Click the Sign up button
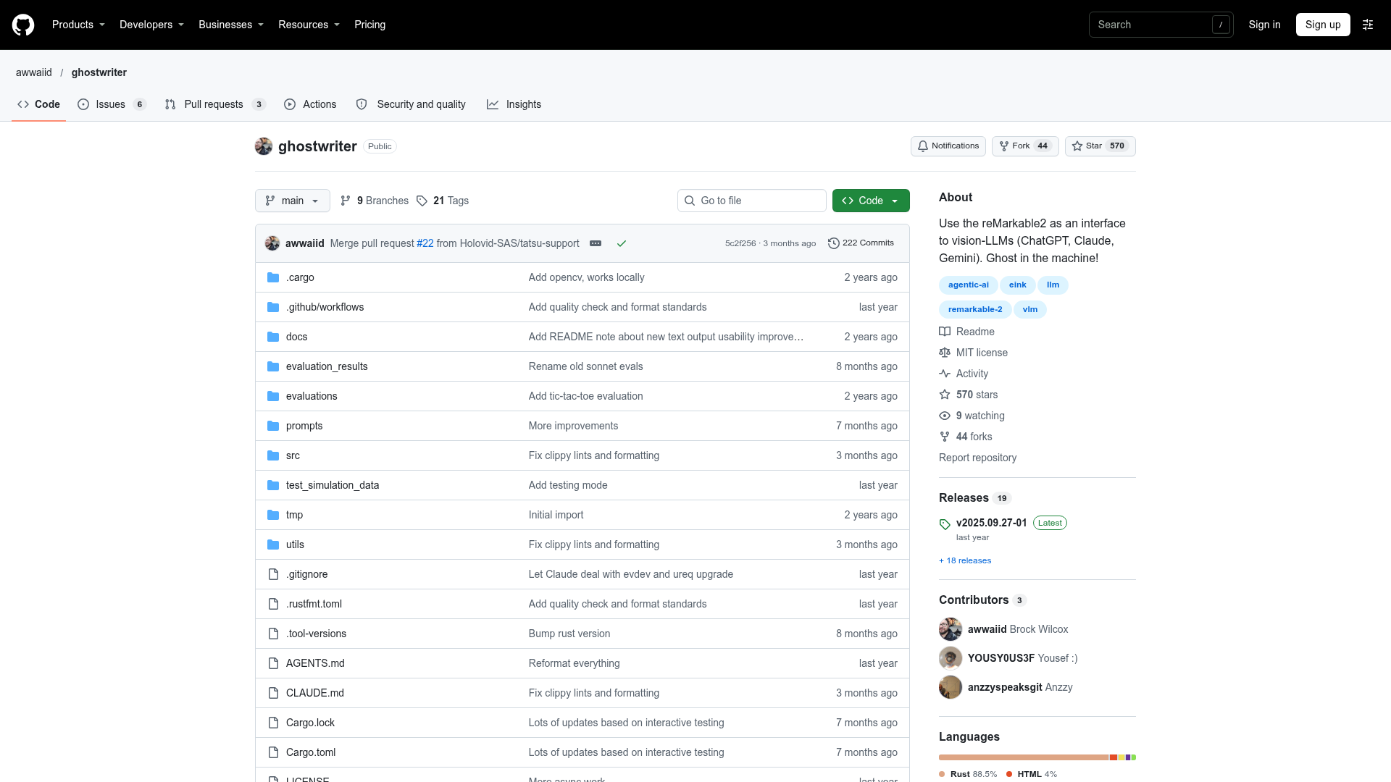 point(1323,25)
